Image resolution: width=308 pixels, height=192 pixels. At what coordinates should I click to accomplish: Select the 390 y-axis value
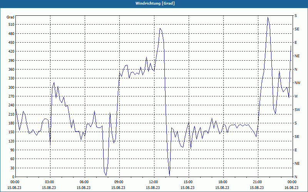tap(12, 61)
